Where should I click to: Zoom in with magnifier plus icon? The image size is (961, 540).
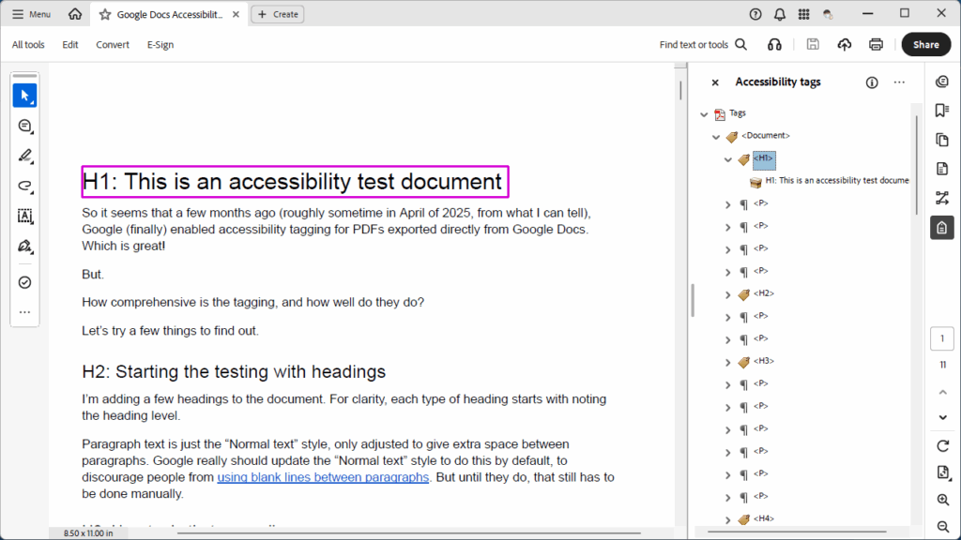pos(942,501)
